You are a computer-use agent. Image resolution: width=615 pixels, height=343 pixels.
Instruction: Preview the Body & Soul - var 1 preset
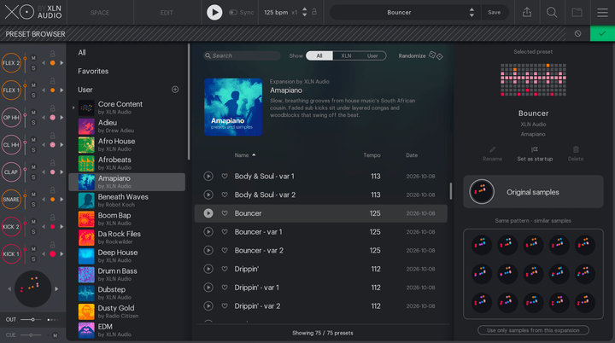(x=208, y=176)
